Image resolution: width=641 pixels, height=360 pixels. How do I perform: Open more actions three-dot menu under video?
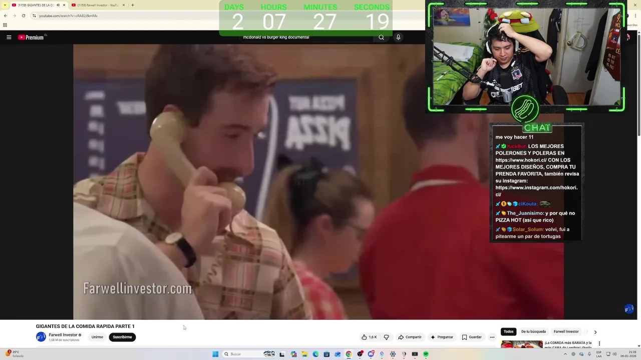(x=492, y=337)
